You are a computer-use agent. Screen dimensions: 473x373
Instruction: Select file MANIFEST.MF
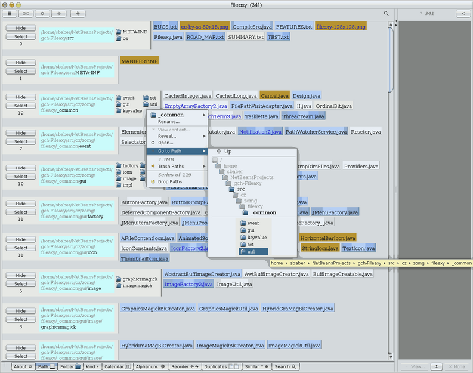click(x=140, y=61)
